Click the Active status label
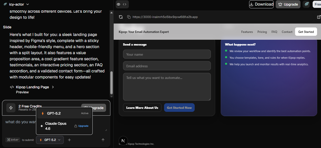Image resolution: width=321 pixels, height=148 pixels. pyautogui.click(x=85, y=113)
